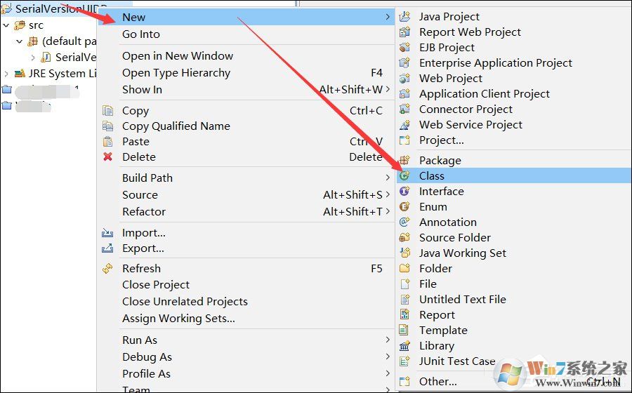This screenshot has width=632, height=393.
Task: Click the Java Project icon
Action: pyautogui.click(x=404, y=17)
